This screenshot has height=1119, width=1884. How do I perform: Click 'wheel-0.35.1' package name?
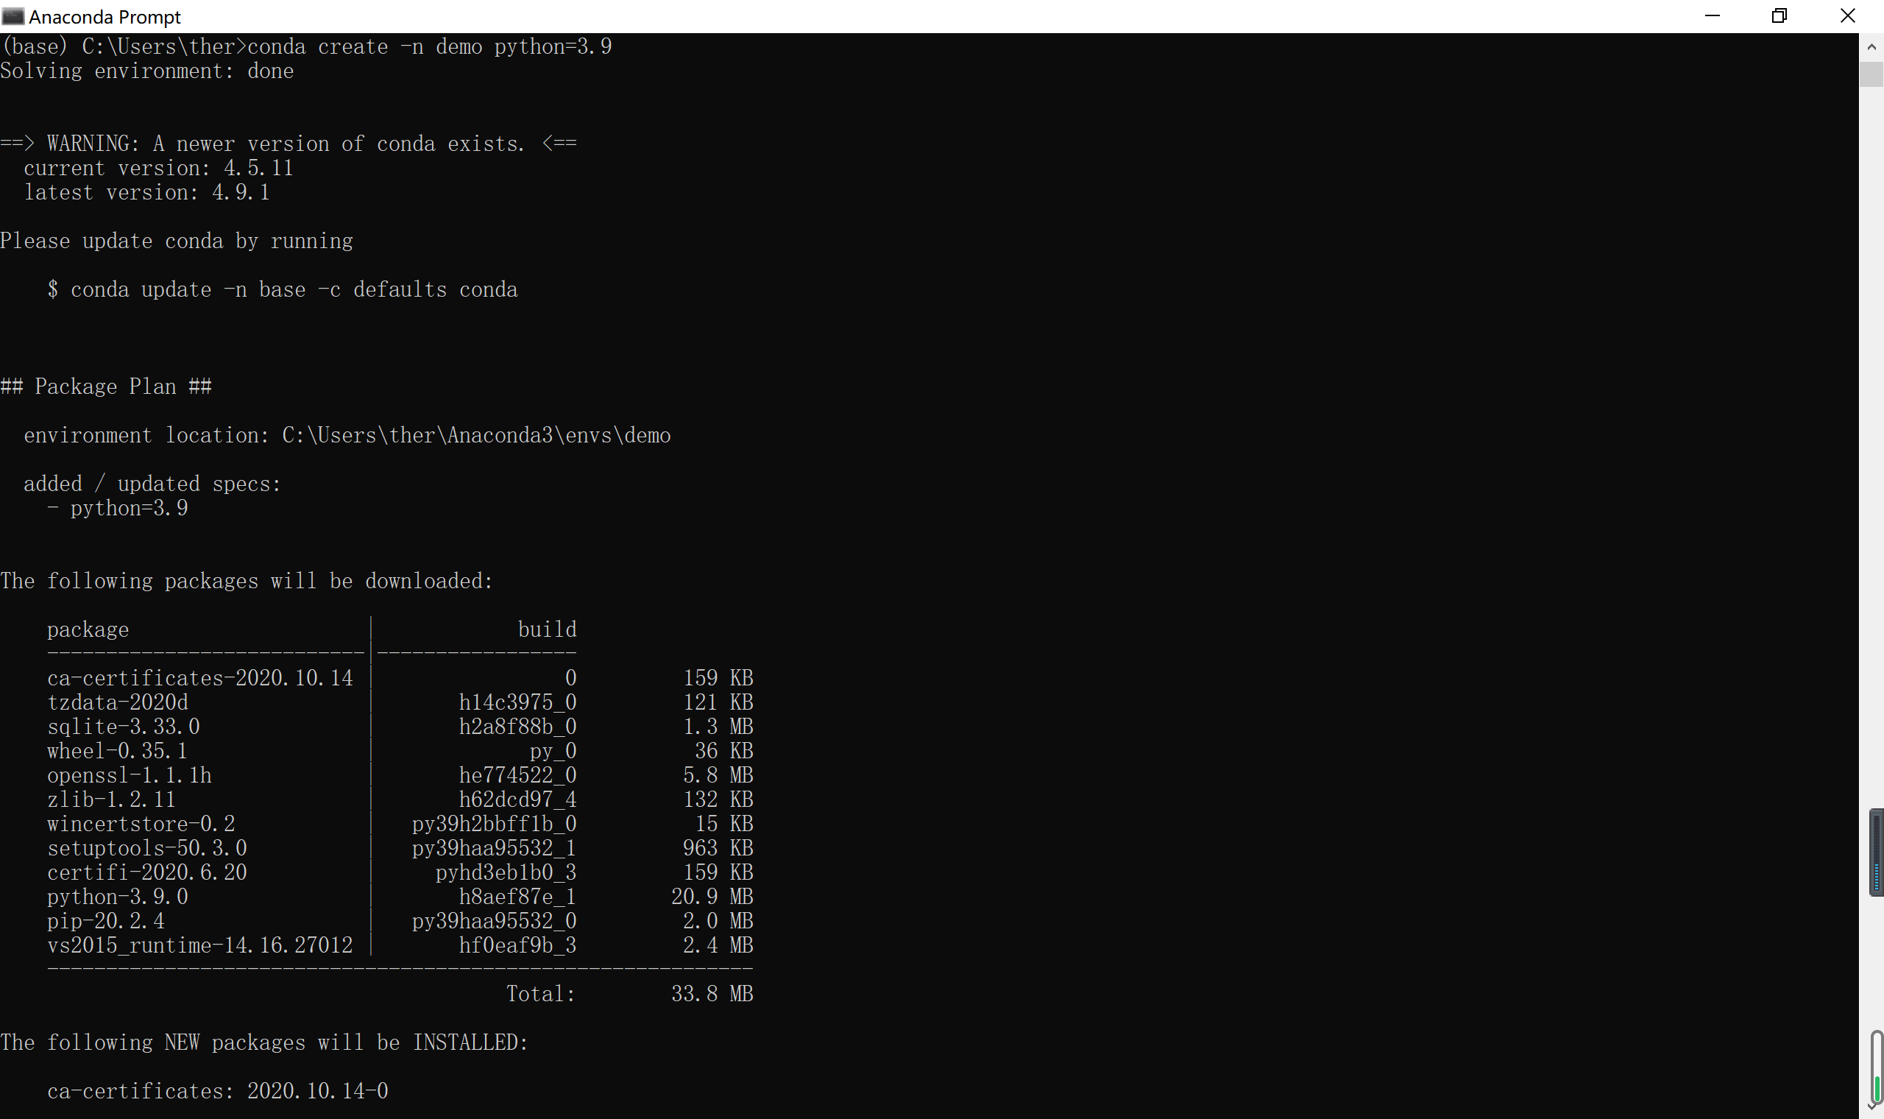click(x=118, y=750)
